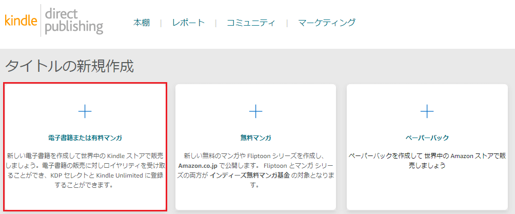Select the 電子書籍または有料マンガ link
Image resolution: width=515 pixels, height=214 pixels.
click(85, 138)
